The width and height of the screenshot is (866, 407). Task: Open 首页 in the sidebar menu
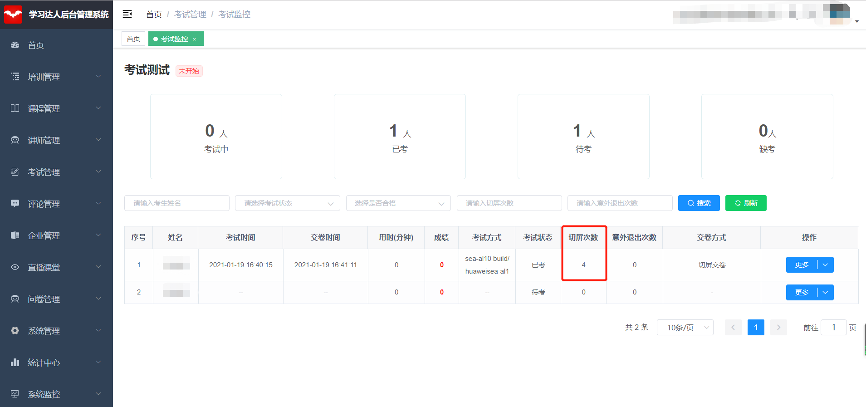(x=56, y=45)
